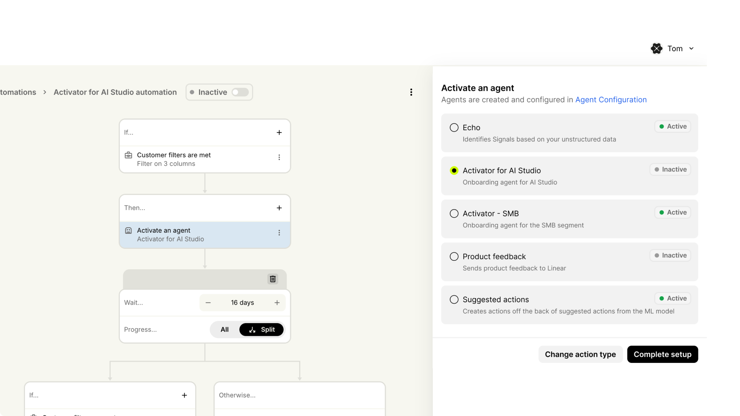740x416 pixels.
Task: Click the Active badge on Activator - SMB
Action: pyautogui.click(x=673, y=213)
